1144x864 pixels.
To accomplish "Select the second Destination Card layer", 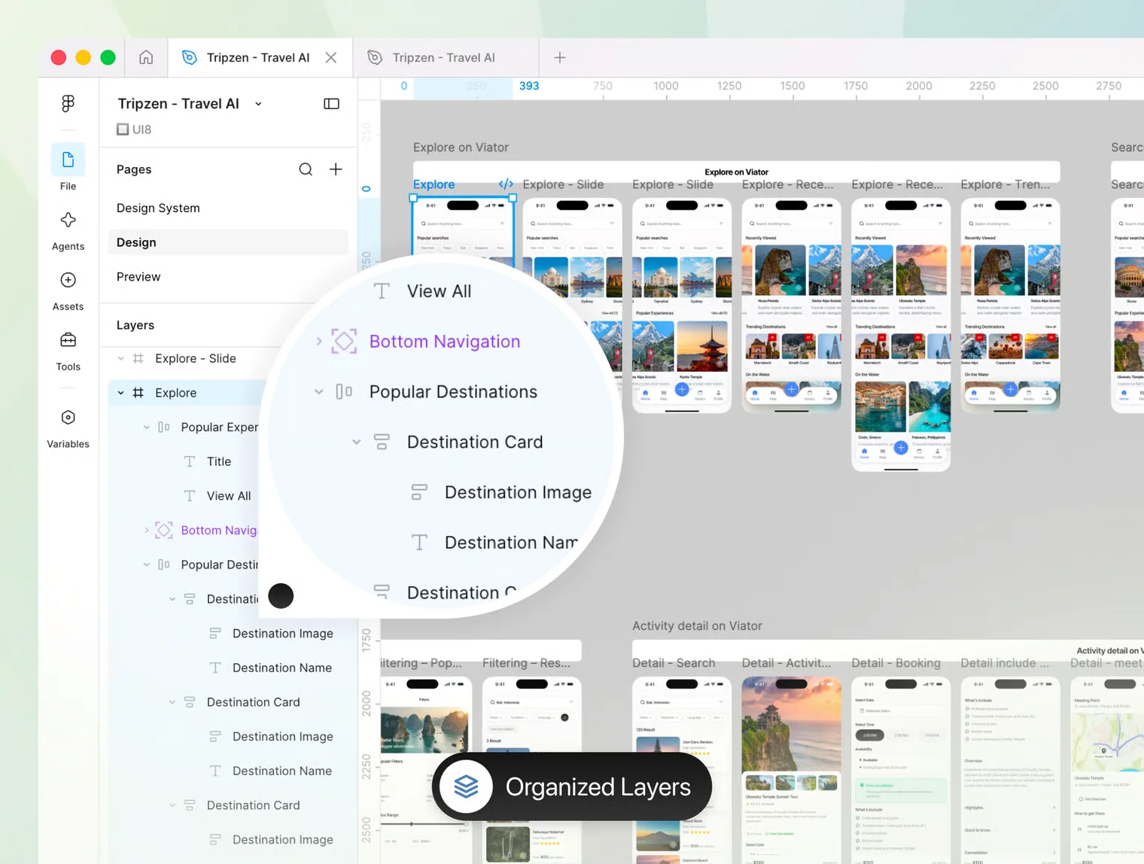I will point(253,702).
